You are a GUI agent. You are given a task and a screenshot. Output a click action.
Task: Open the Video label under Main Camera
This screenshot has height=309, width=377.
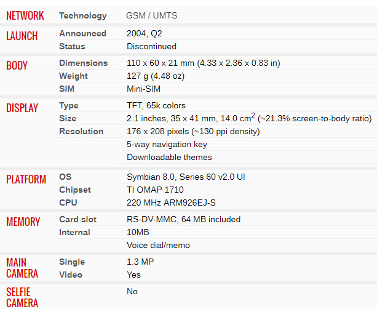[x=71, y=275]
